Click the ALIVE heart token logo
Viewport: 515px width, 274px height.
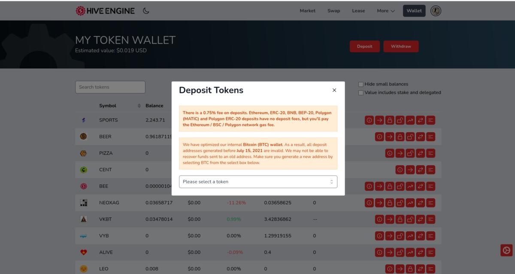tap(84, 252)
